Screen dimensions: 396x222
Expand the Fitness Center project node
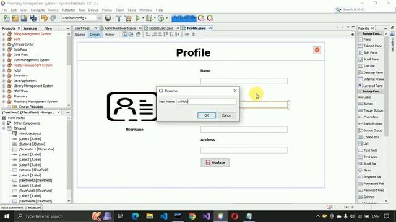tap(4, 44)
